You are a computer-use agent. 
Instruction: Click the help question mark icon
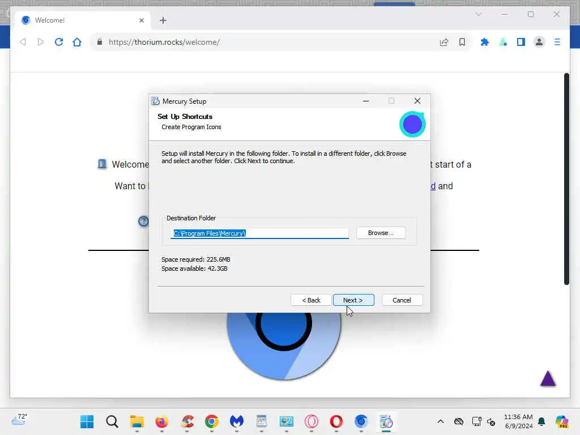[143, 221]
